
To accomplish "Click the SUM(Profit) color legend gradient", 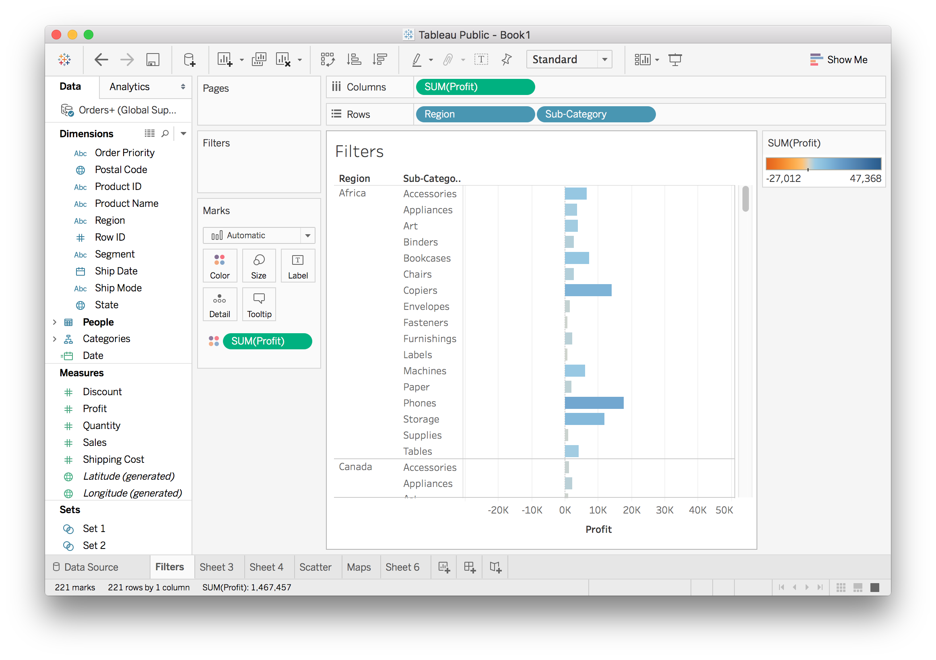I will pyautogui.click(x=823, y=163).
